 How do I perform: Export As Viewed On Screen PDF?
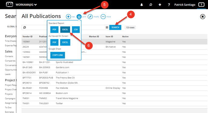pos(54,42)
